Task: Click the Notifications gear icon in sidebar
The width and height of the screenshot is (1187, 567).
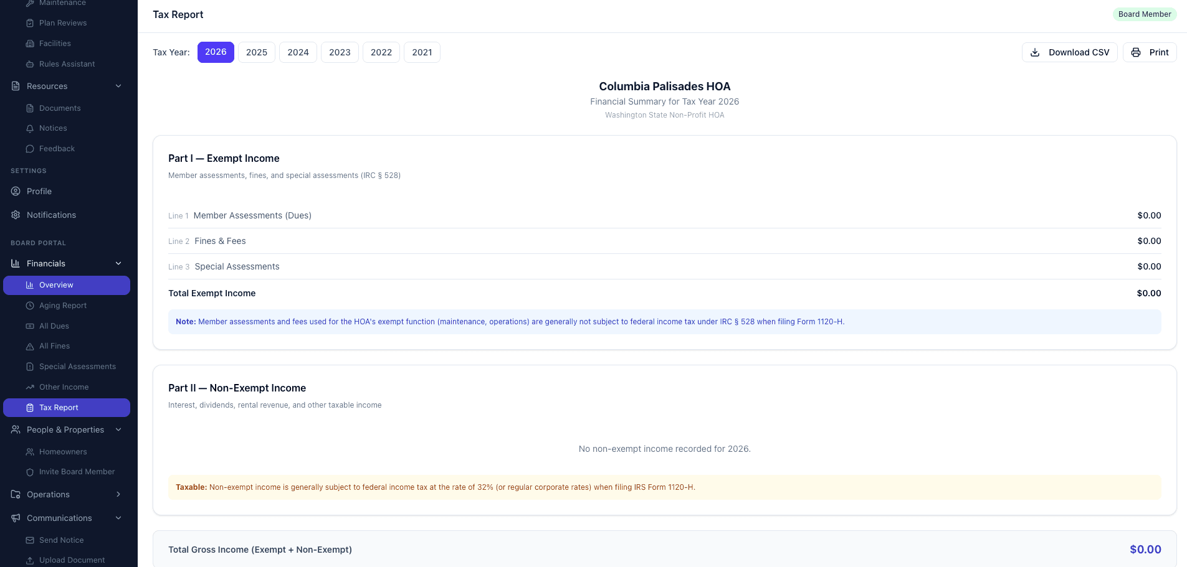Action: click(16, 215)
